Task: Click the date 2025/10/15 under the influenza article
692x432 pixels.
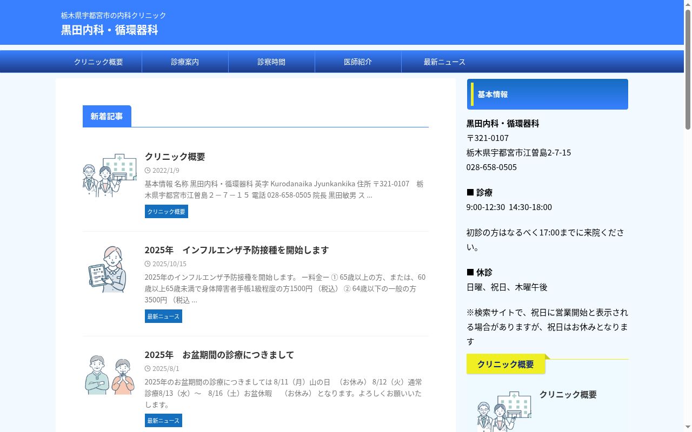Action: point(169,264)
